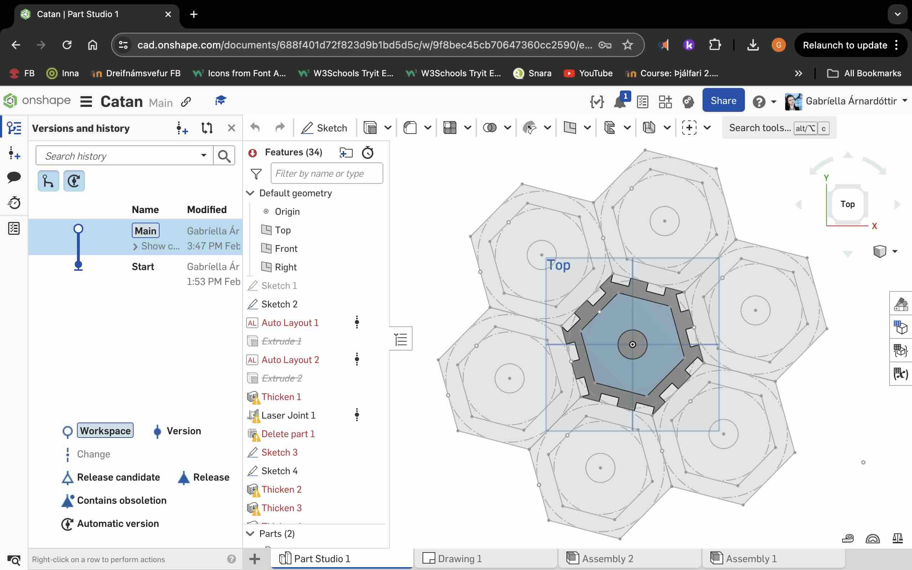Select the Extrude tool icon

370,128
